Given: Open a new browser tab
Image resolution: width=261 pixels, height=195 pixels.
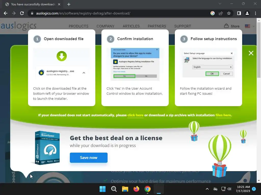Looking at the screenshot, I should click(69, 4).
